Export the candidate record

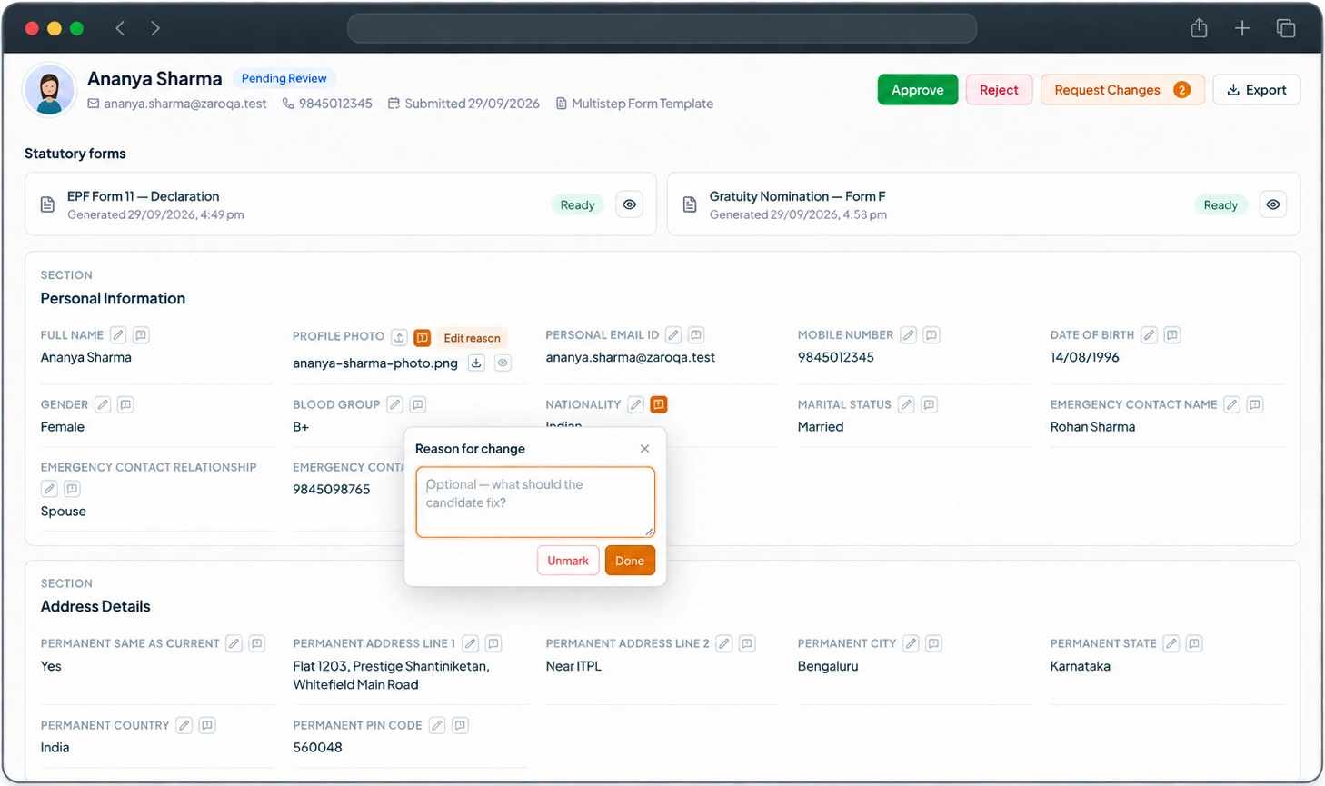pos(1257,90)
